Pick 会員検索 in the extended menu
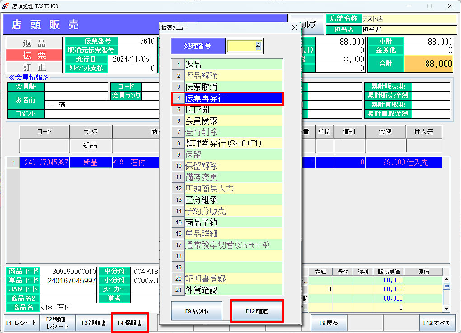The height and width of the screenshot is (333, 461). [x=233, y=121]
